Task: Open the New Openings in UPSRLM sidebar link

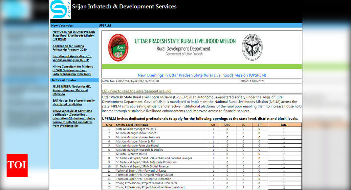Action: pos(74,35)
